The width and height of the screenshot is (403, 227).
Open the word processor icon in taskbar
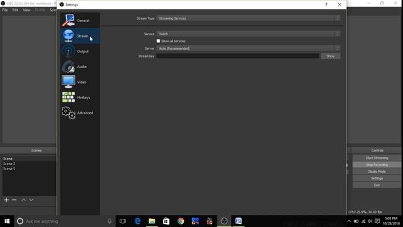[239, 221]
